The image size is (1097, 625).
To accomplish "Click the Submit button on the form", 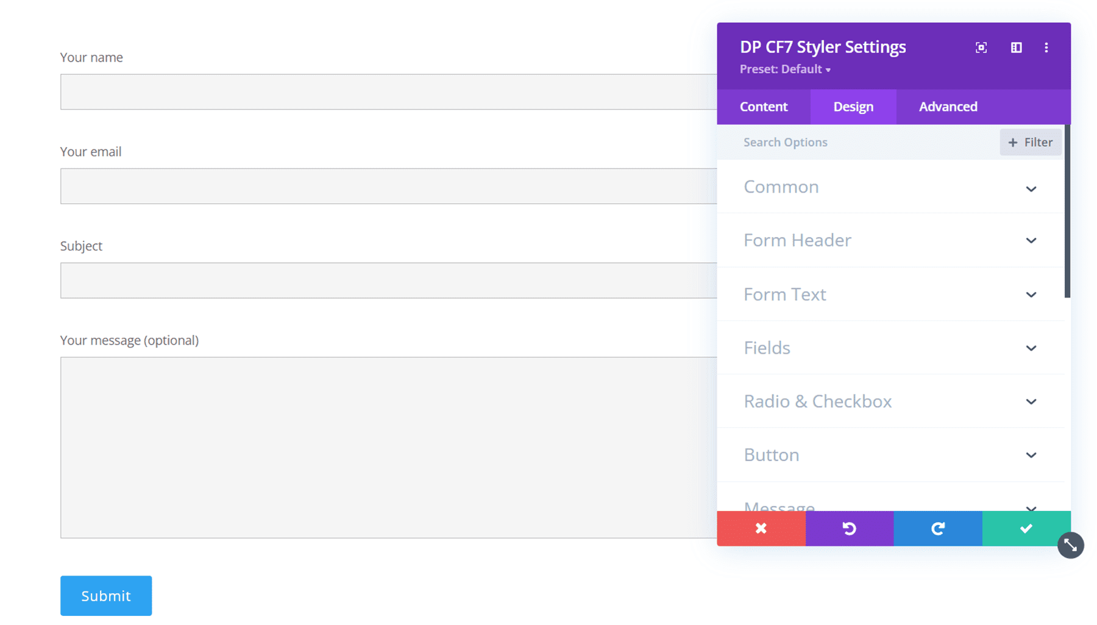I will (x=105, y=596).
